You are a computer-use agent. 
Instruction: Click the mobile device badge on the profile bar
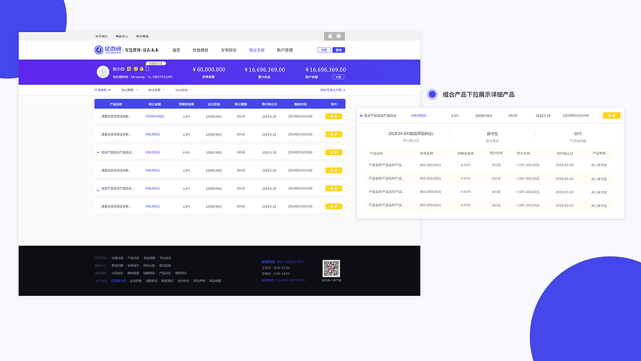click(x=147, y=69)
